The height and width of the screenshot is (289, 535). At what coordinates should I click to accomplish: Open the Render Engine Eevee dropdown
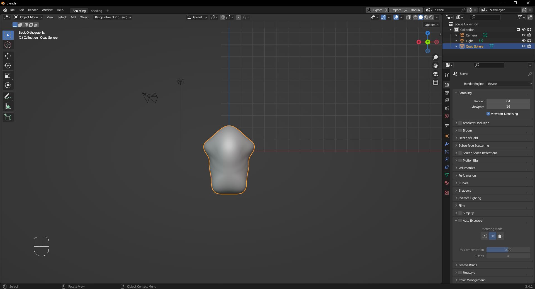point(509,84)
